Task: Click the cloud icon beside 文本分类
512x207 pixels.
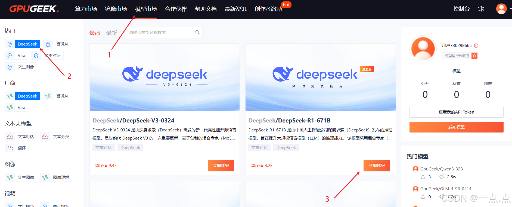Action: tap(45, 137)
